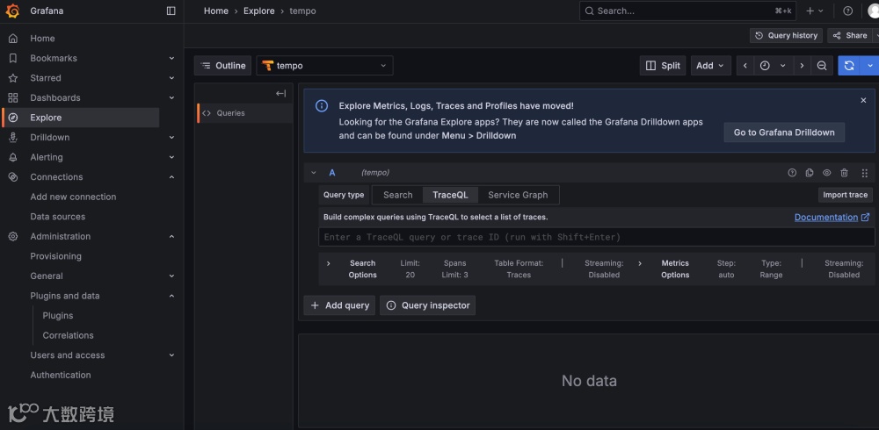Select Queries in the outline
The height and width of the screenshot is (430, 879).
tap(243, 113)
